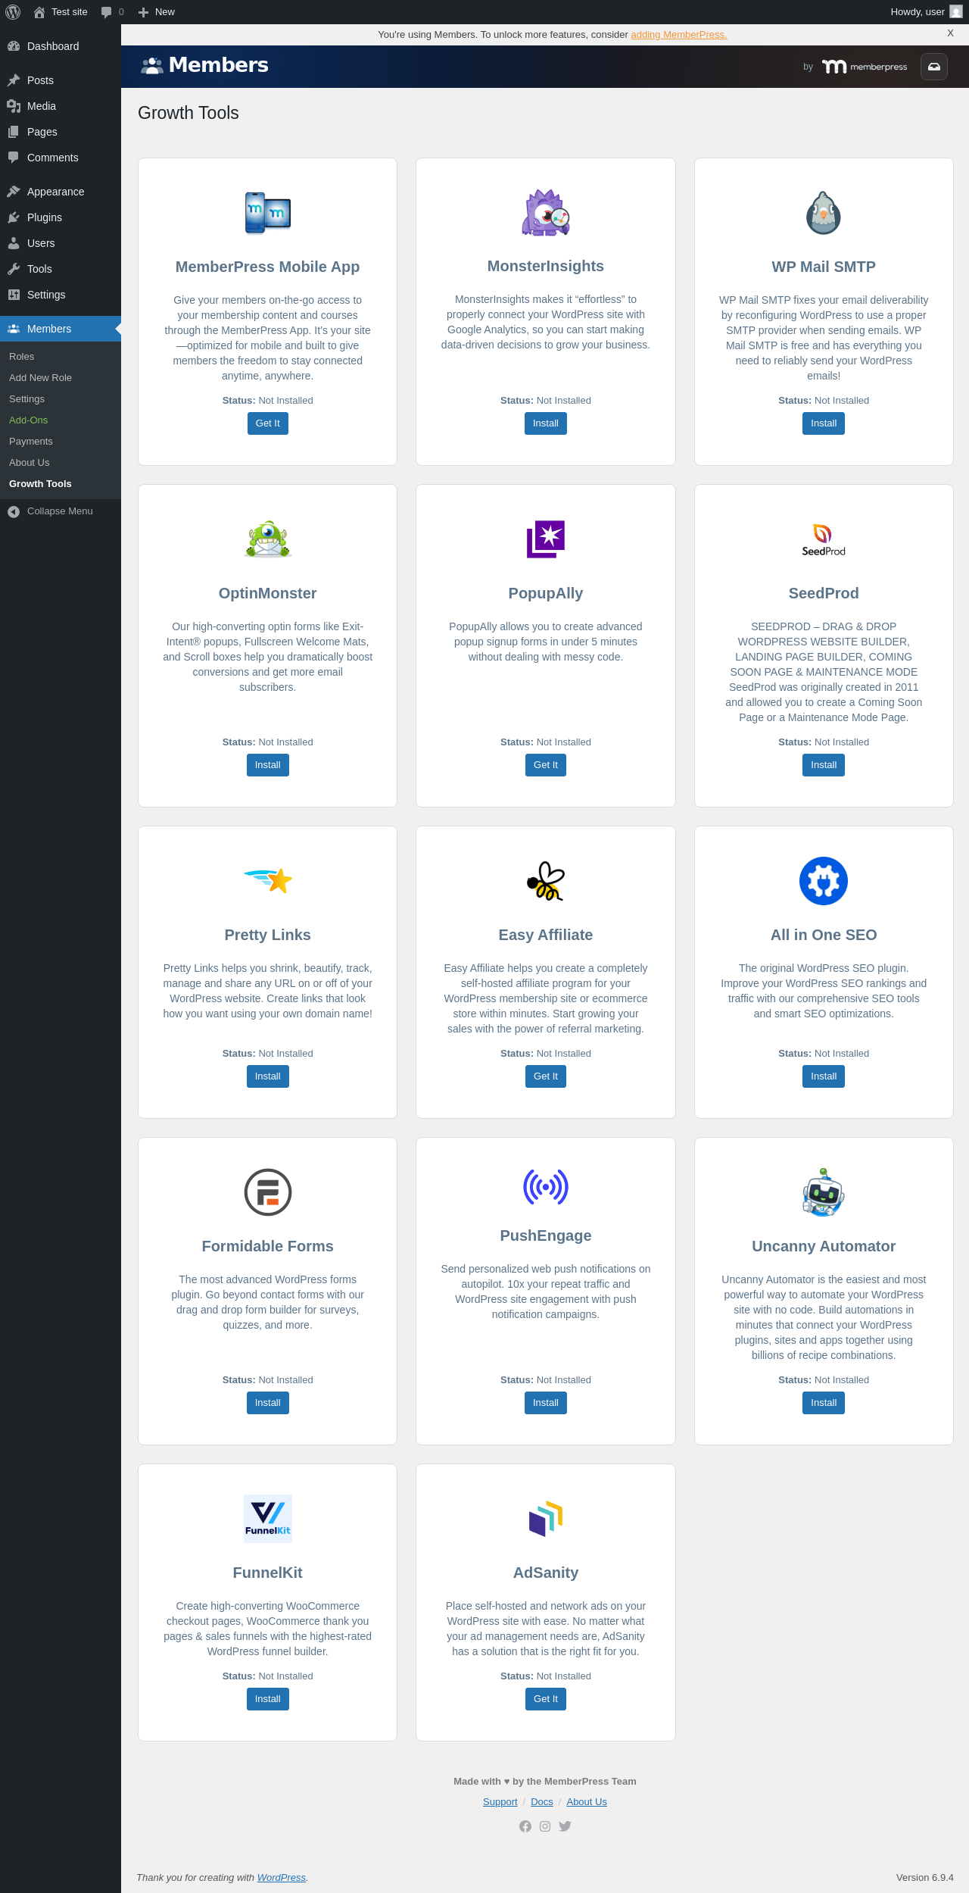This screenshot has height=1893, width=969.
Task: Click the All in One SEO gear logo
Action: [824, 881]
